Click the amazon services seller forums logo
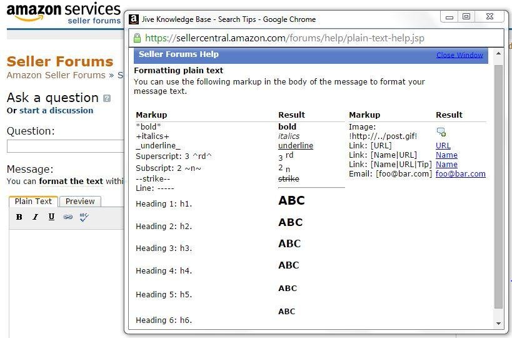 [x=64, y=13]
